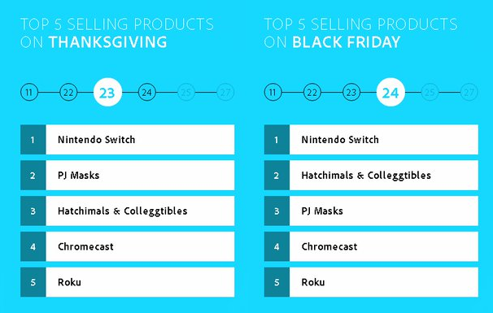This screenshot has width=493, height=313.
Task: Select faded day 27 on Black Friday timeline
Action: tap(469, 93)
